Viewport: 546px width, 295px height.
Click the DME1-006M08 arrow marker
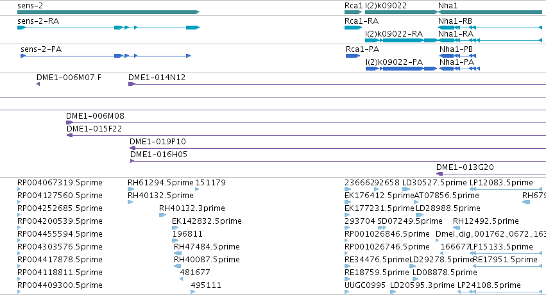[x=69, y=122]
